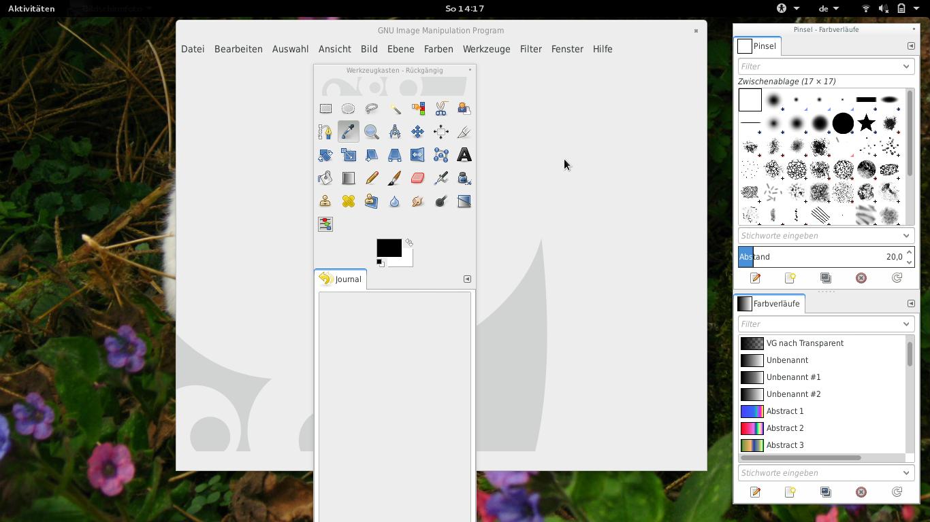Select the Perspective Clone tool
Image resolution: width=930 pixels, height=522 pixels.
(x=372, y=201)
